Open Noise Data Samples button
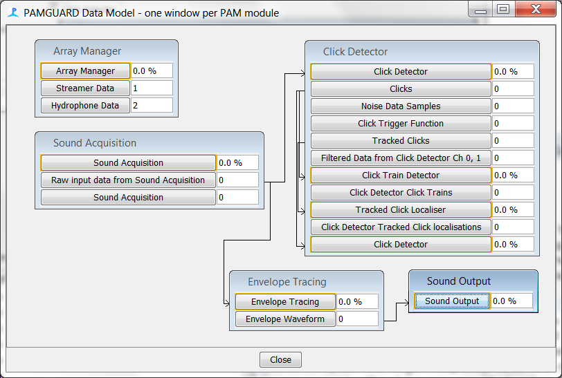562x378 pixels. point(401,106)
